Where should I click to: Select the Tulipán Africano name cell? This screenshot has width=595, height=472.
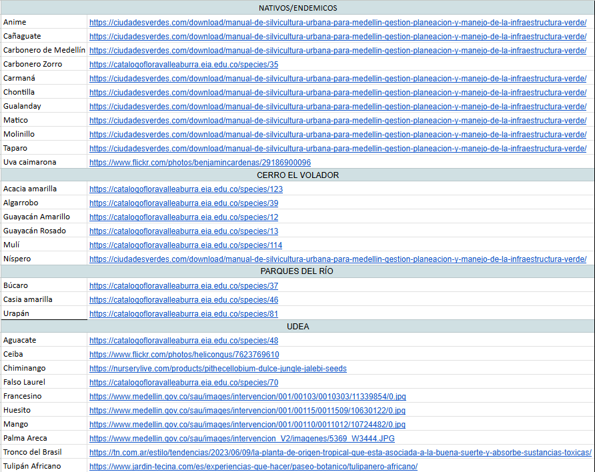44,466
